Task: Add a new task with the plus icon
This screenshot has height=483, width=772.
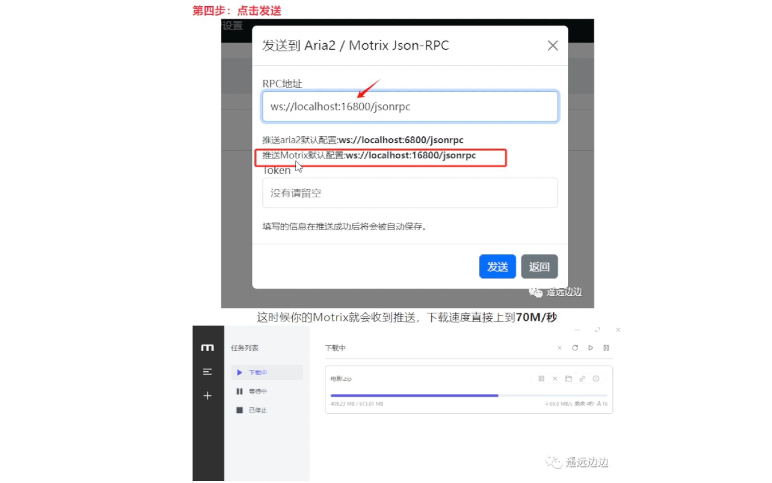Action: click(x=207, y=395)
